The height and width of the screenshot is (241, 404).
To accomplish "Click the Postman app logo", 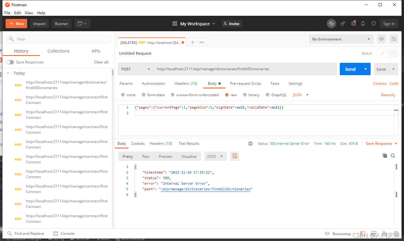I will pos(7,5).
